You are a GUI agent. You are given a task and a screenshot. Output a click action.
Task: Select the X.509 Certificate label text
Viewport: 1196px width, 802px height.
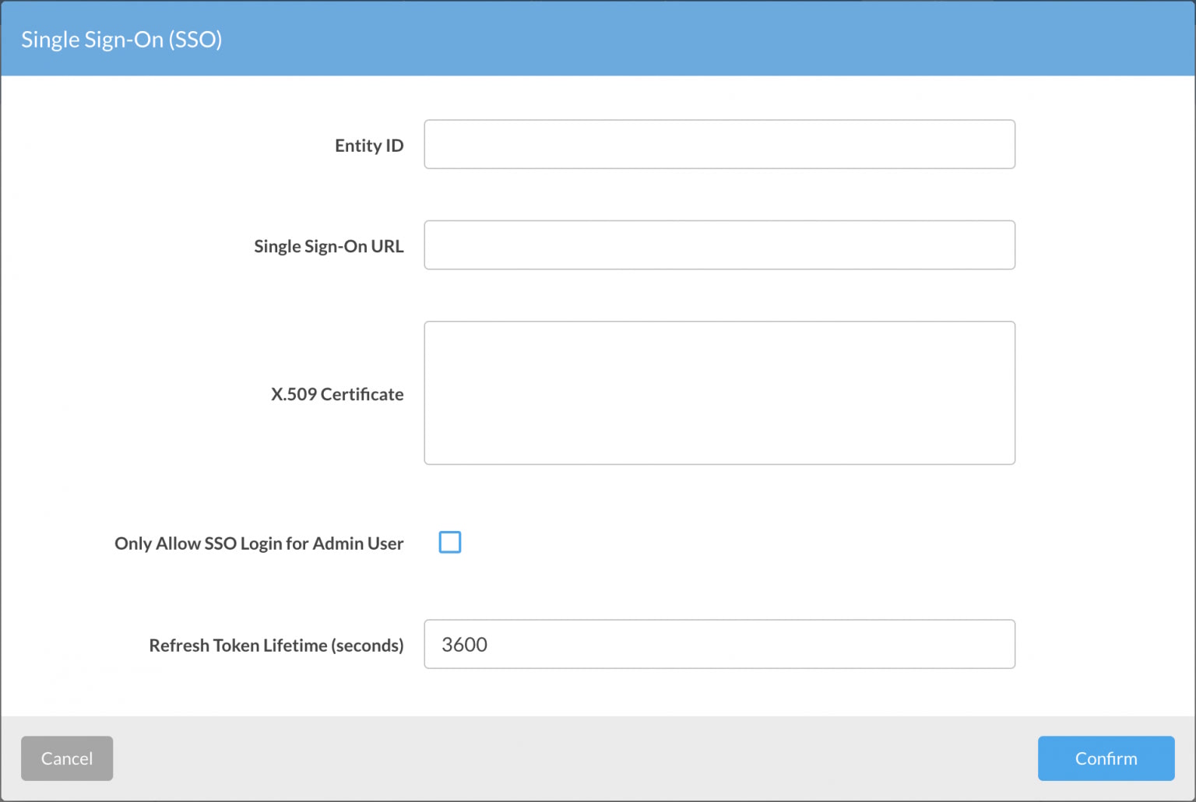[x=336, y=394]
